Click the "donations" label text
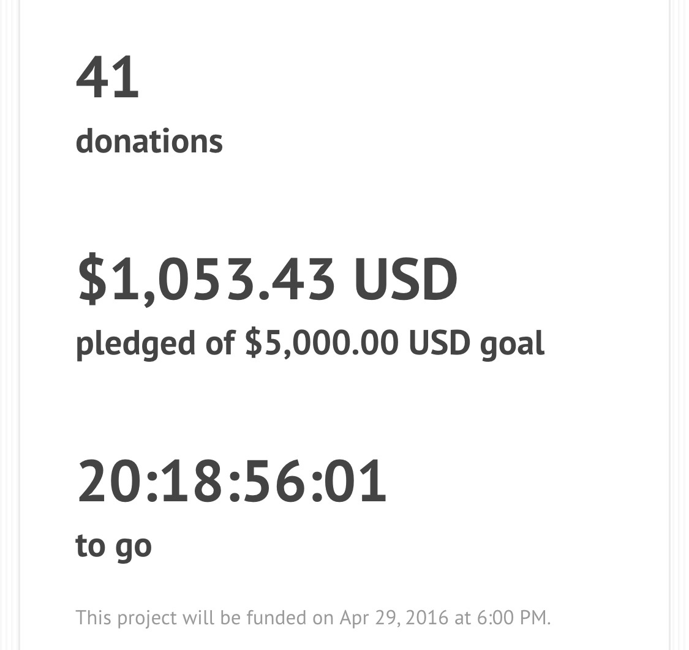 [x=149, y=141]
